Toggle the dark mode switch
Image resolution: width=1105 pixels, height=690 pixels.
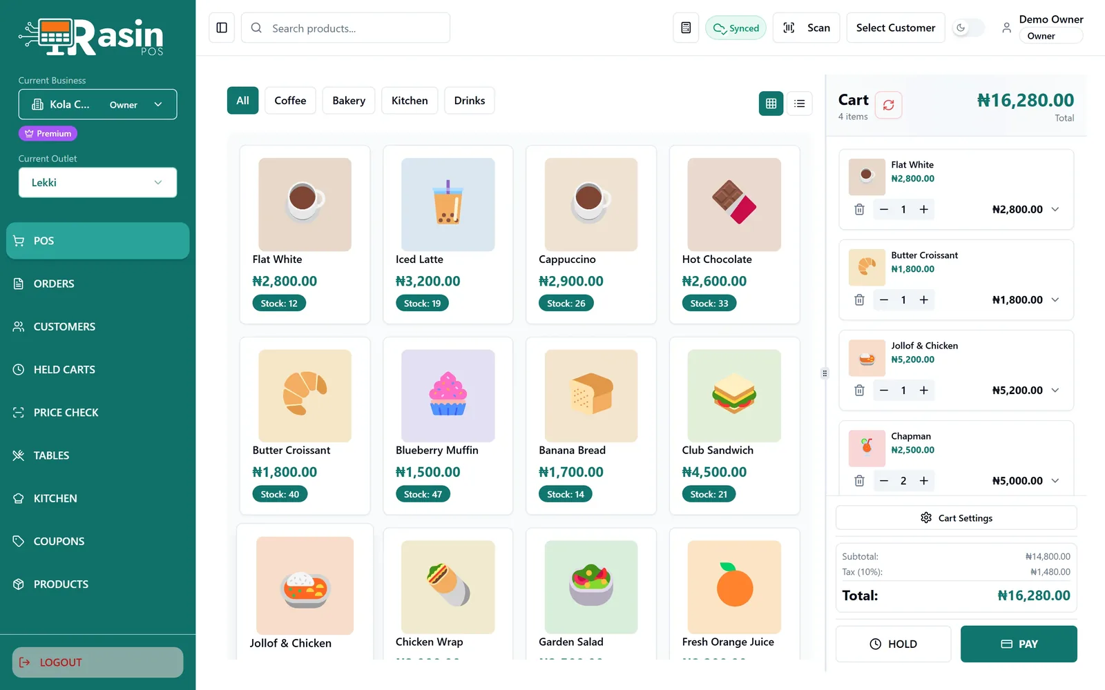(x=968, y=28)
